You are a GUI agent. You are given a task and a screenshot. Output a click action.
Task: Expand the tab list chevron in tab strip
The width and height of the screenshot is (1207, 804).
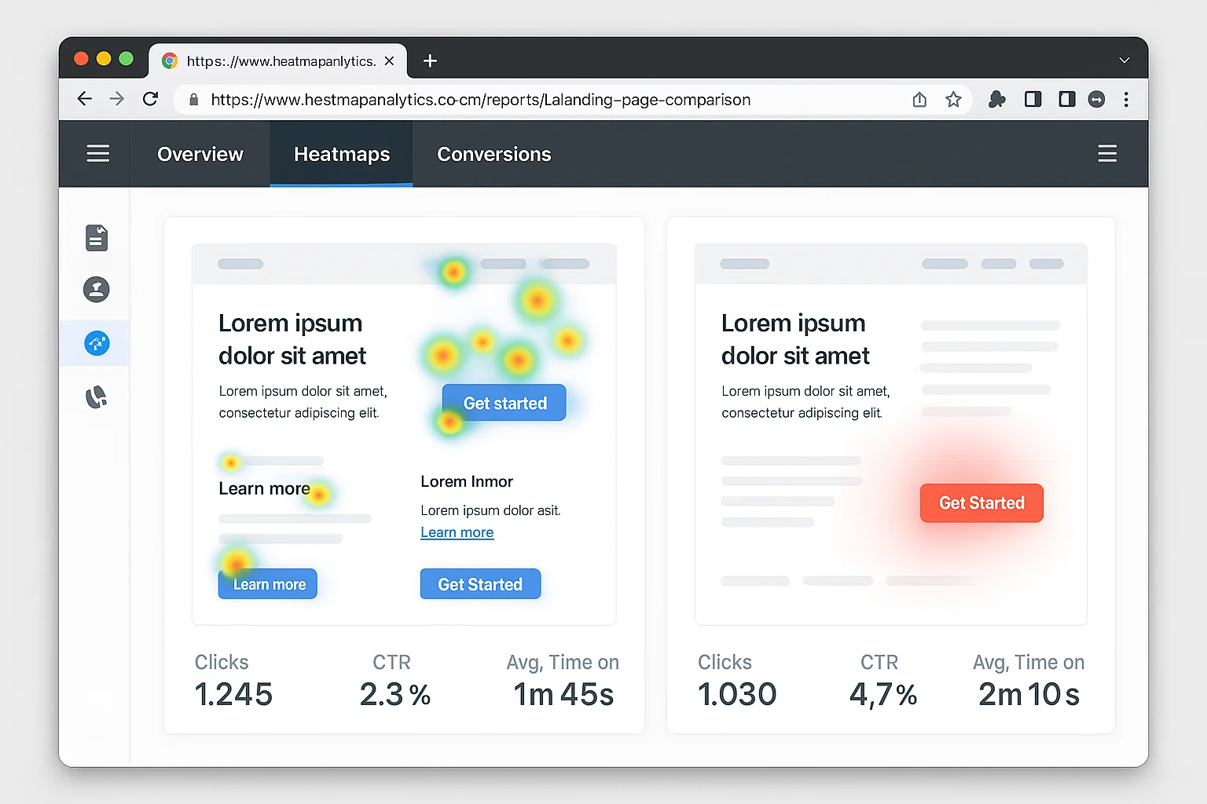[1124, 60]
